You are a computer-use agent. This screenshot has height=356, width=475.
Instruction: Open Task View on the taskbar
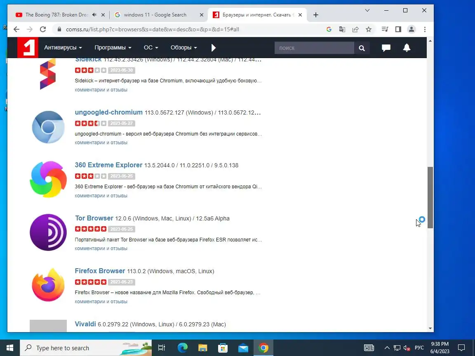point(162,348)
